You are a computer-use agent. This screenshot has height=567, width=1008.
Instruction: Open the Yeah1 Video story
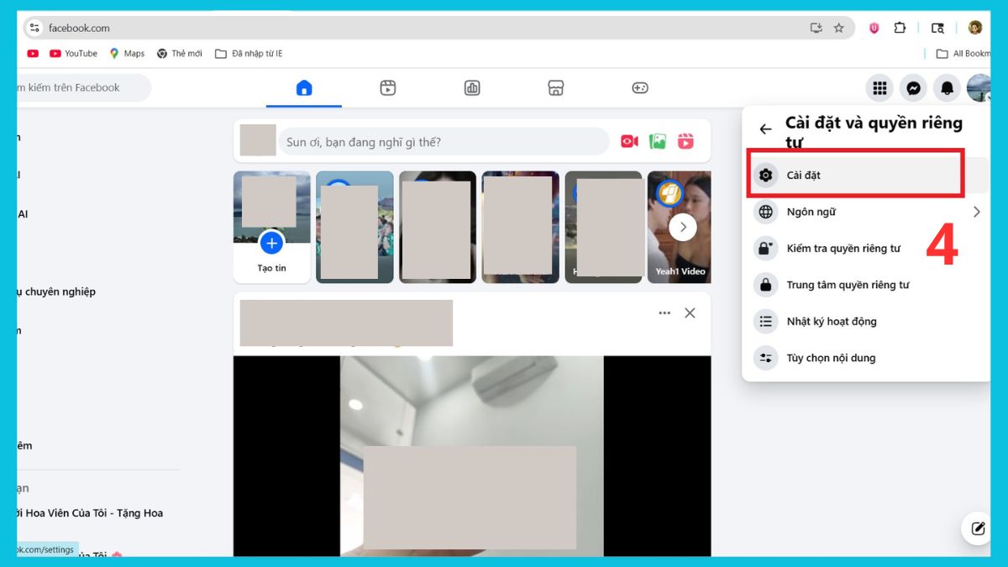(680, 227)
